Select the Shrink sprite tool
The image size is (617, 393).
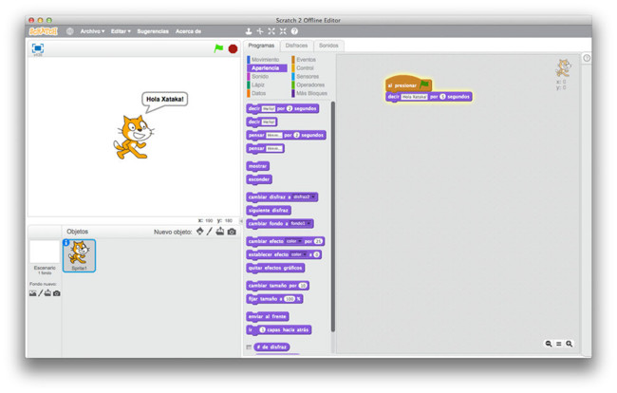coord(283,31)
